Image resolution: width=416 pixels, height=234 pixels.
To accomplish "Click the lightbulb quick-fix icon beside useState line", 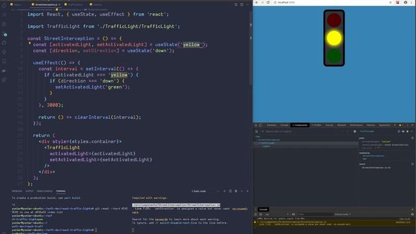I will (29, 44).
